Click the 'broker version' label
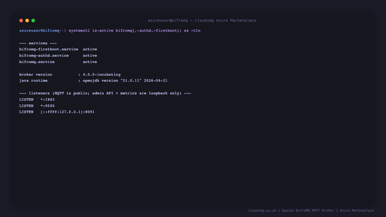The width and height of the screenshot is (386, 217). pyautogui.click(x=36, y=74)
